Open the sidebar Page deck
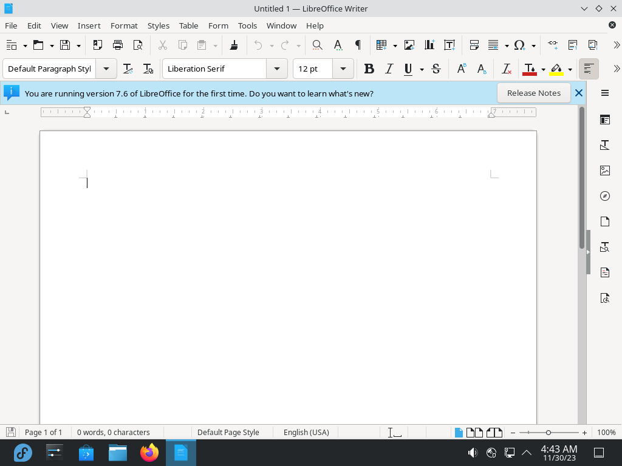Viewport: 622px width, 466px height. click(x=604, y=221)
